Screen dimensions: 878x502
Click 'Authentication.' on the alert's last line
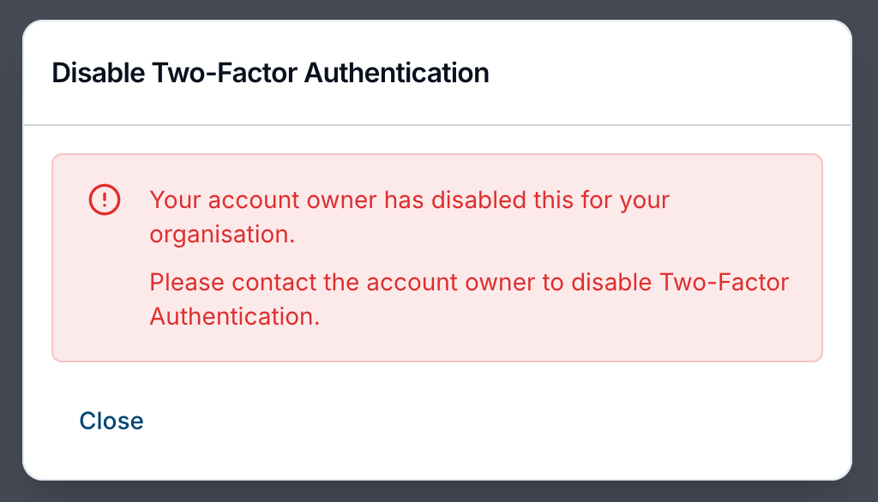point(234,316)
